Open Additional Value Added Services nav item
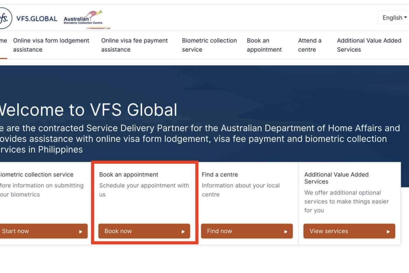This screenshot has width=409, height=273. [x=369, y=45]
